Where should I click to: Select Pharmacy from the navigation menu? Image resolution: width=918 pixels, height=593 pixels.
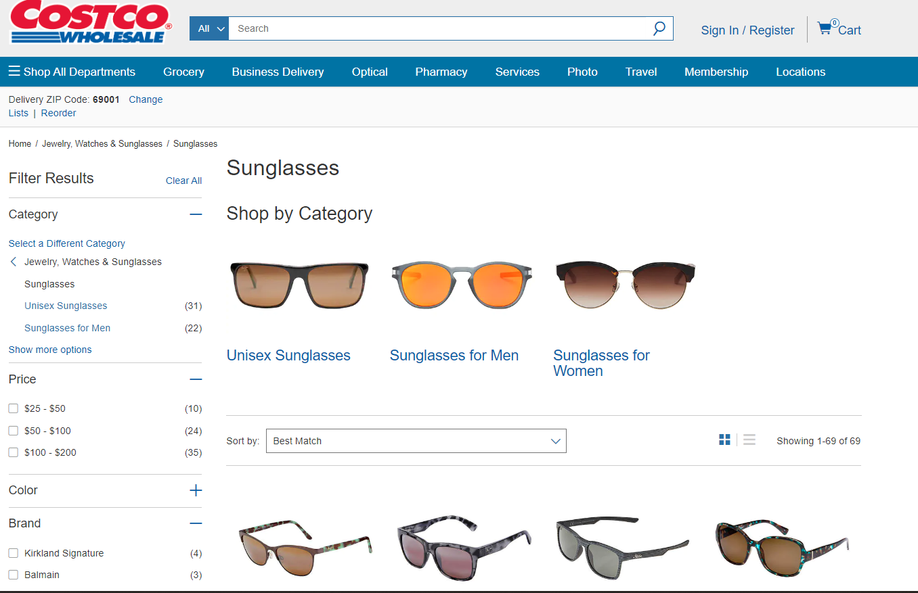pyautogui.click(x=441, y=71)
